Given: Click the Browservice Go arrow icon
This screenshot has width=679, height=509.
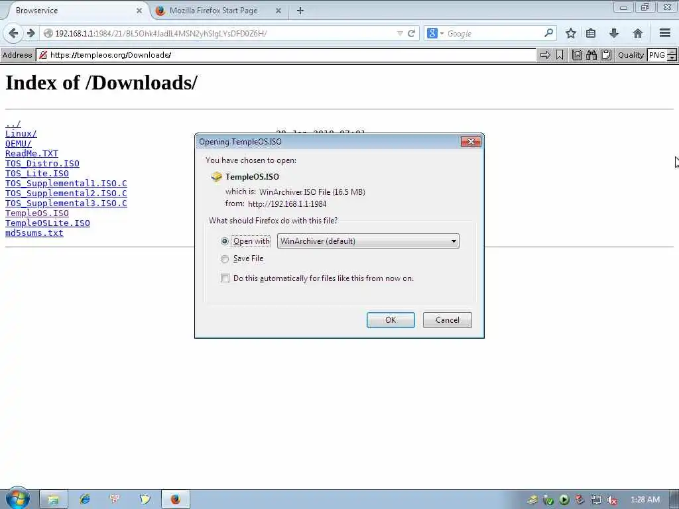Looking at the screenshot, I should point(545,55).
